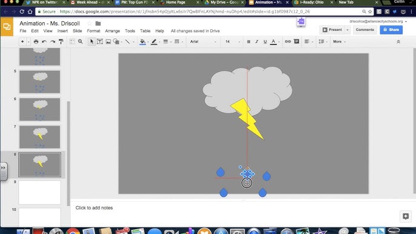The image size is (416, 234).
Task: Toggle Italic formatting
Action: pos(257,42)
